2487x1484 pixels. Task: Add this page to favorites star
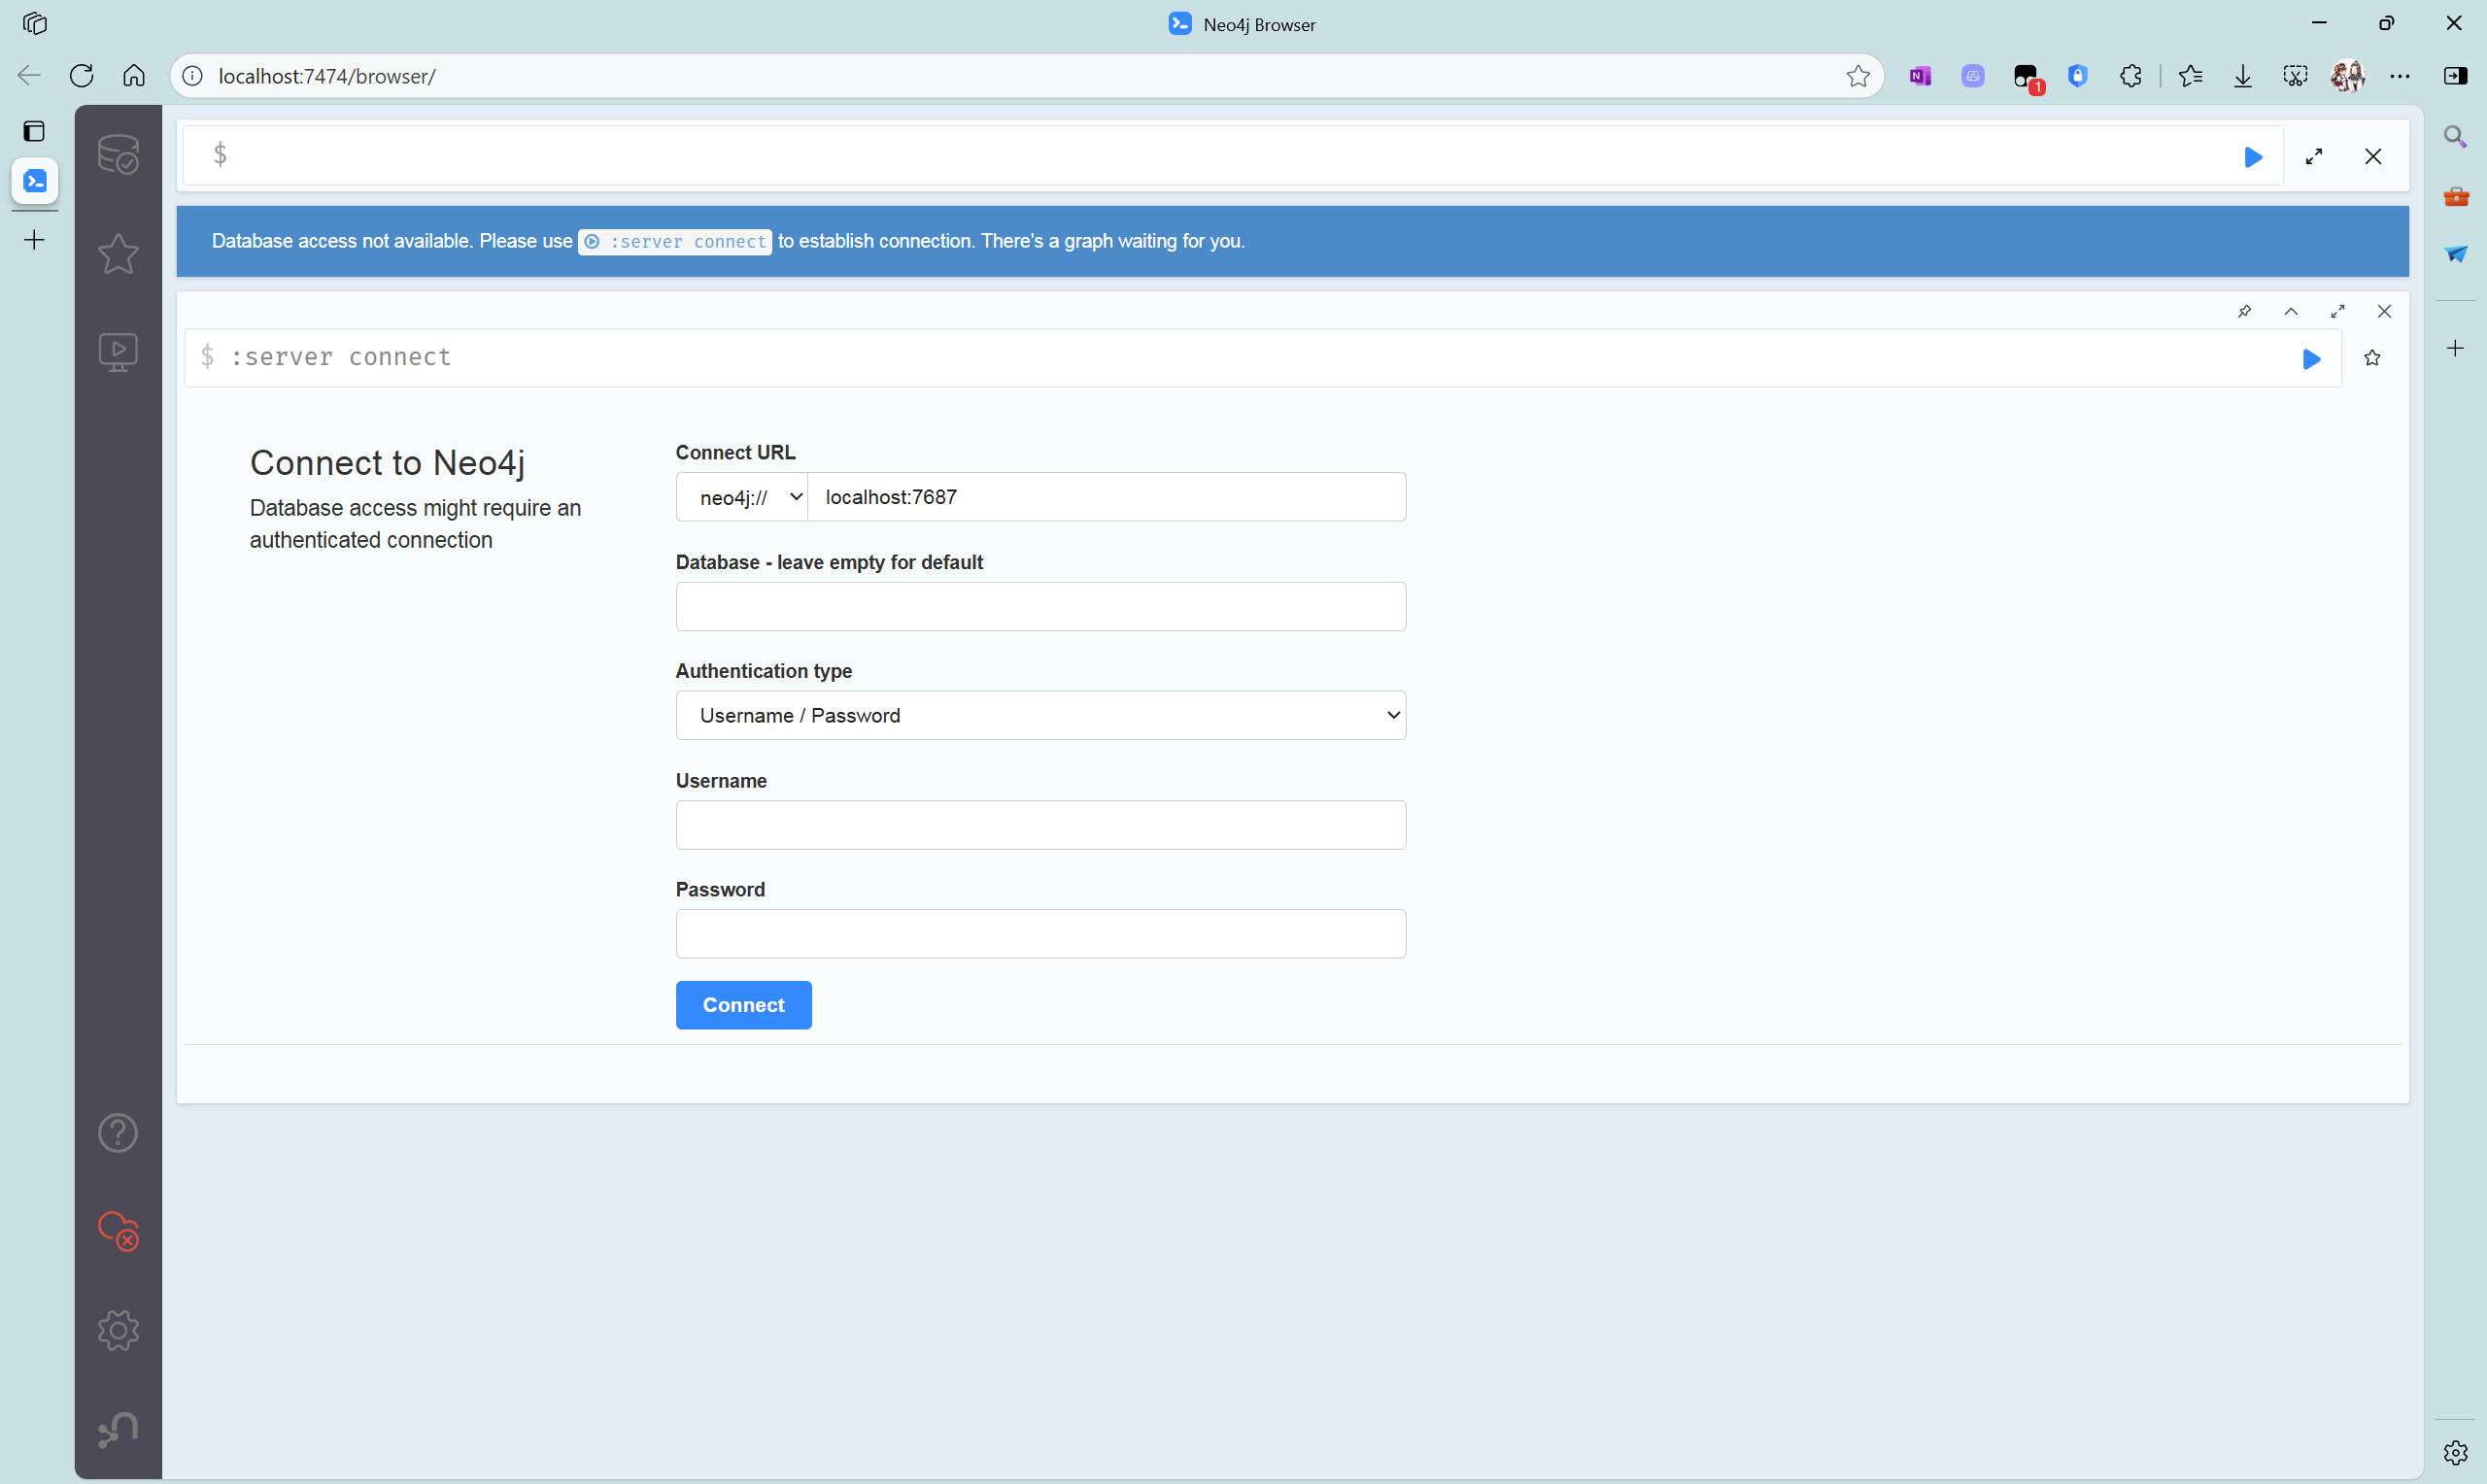pos(1858,76)
